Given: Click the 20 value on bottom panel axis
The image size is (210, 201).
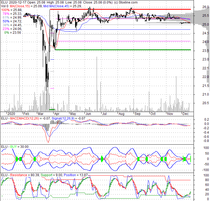Looking at the screenshot, I should [207, 194].
